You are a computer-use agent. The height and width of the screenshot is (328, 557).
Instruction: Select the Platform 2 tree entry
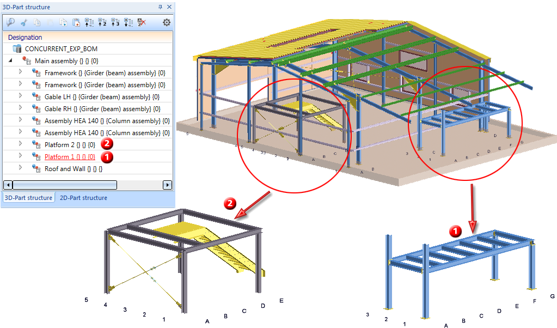[70, 144]
